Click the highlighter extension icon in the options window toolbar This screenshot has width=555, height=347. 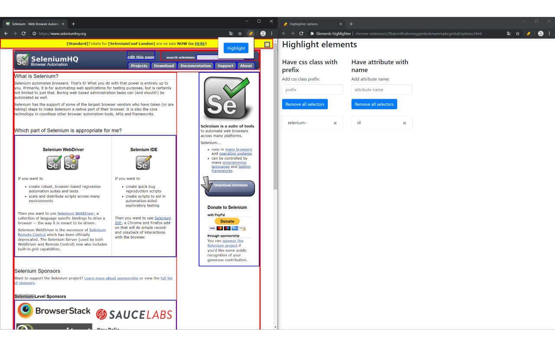coord(529,33)
